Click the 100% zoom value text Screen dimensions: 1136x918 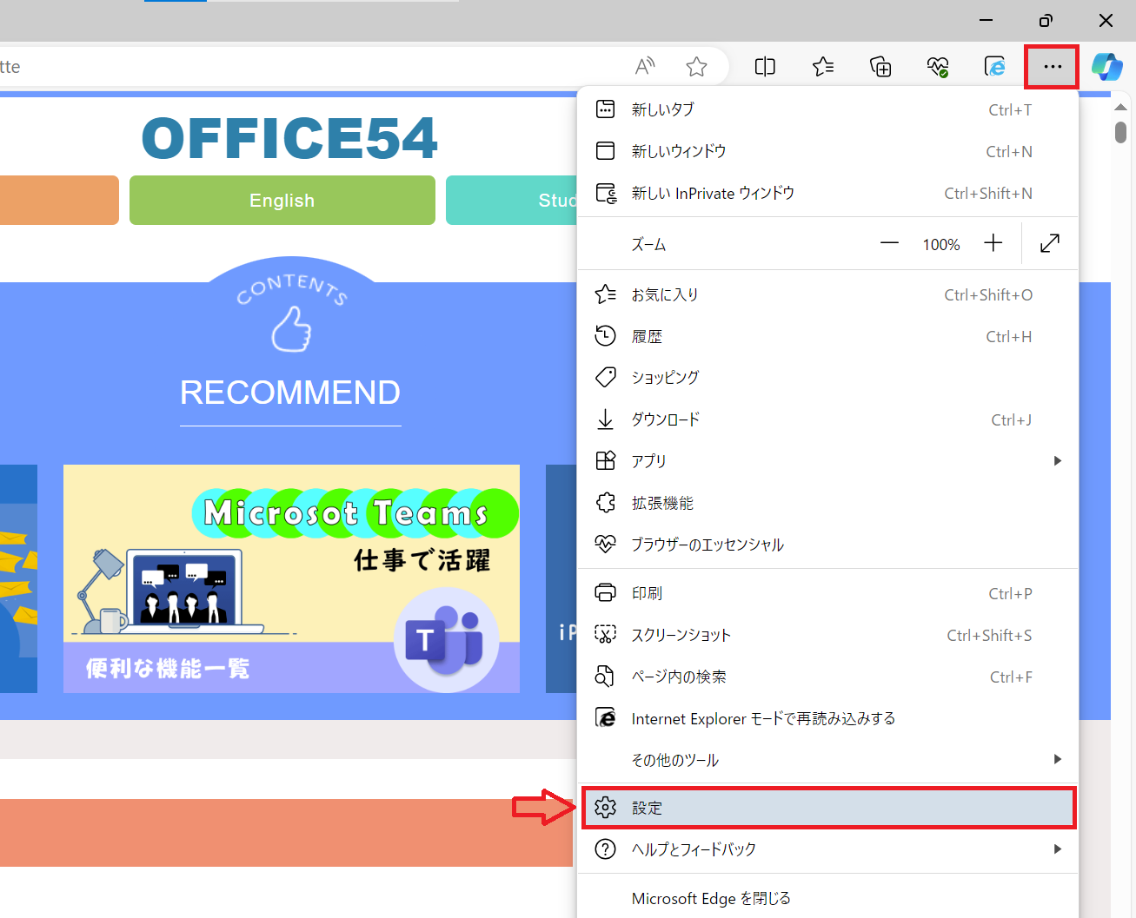point(941,245)
